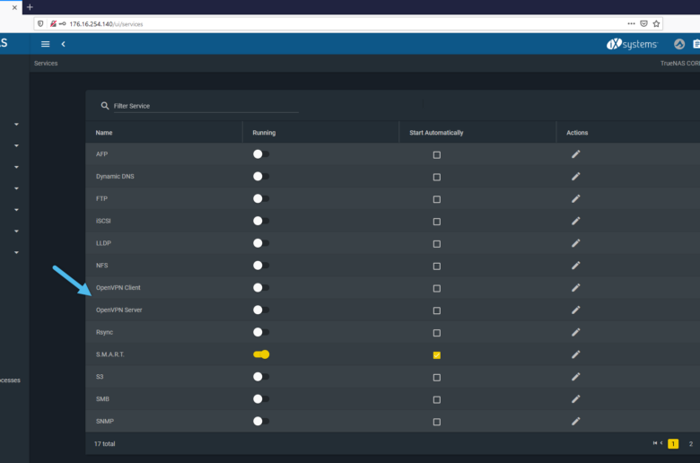Open a new browser tab

(x=30, y=7)
